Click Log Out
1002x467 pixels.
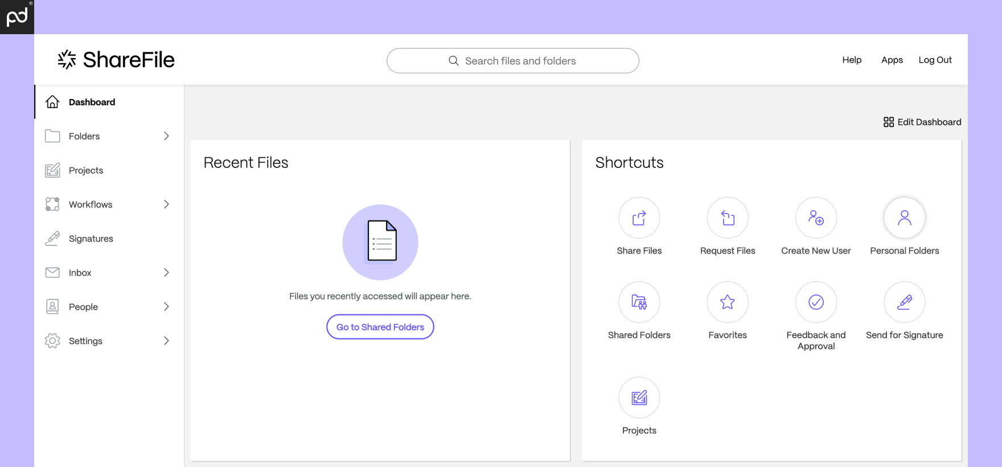pyautogui.click(x=935, y=60)
